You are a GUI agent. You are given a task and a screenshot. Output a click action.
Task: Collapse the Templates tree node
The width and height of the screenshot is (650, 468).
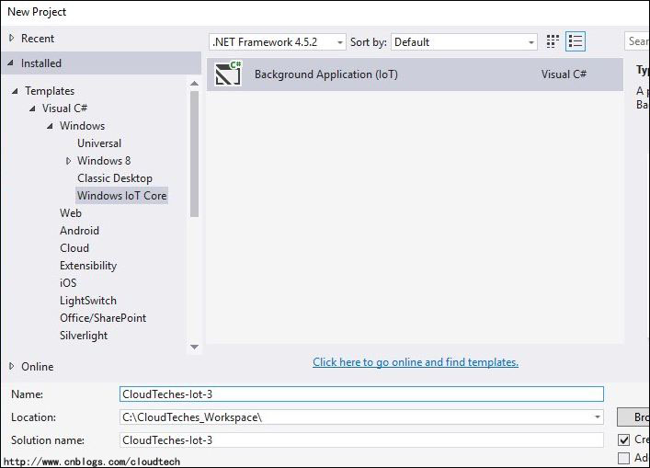tap(15, 91)
